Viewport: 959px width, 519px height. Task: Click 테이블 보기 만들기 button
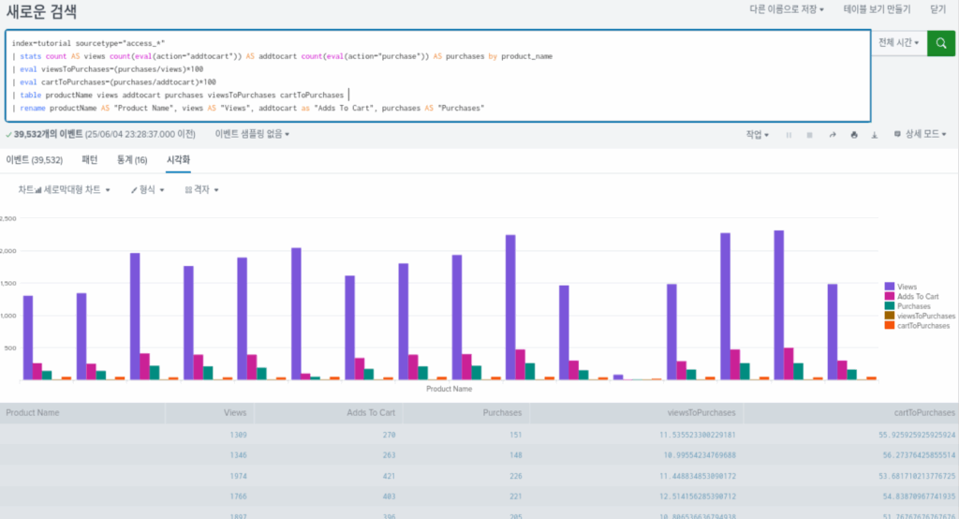pyautogui.click(x=877, y=9)
